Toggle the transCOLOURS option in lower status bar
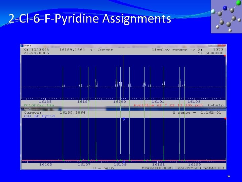242x182 pixels. [157, 168]
